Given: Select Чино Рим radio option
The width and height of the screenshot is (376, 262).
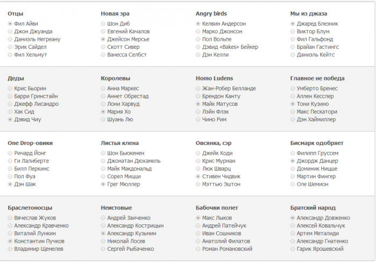Looking at the screenshot, I should pyautogui.click(x=199, y=119).
